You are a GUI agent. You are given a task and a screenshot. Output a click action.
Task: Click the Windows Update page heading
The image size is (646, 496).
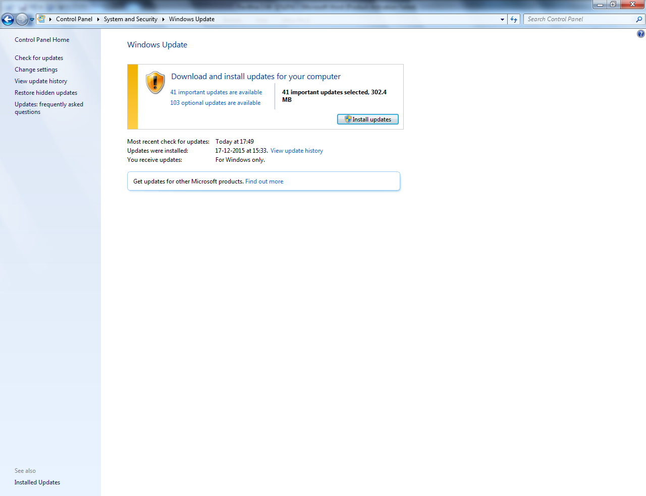157,44
